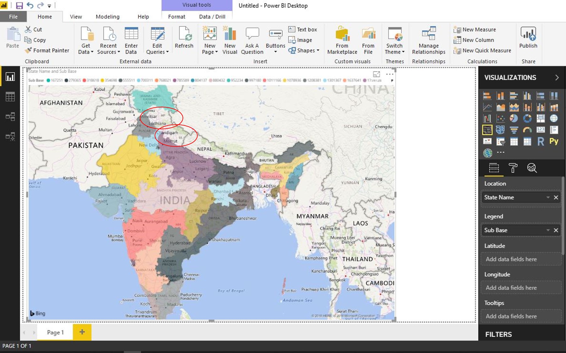Remove Sub Base field from Legend

pyautogui.click(x=556, y=230)
